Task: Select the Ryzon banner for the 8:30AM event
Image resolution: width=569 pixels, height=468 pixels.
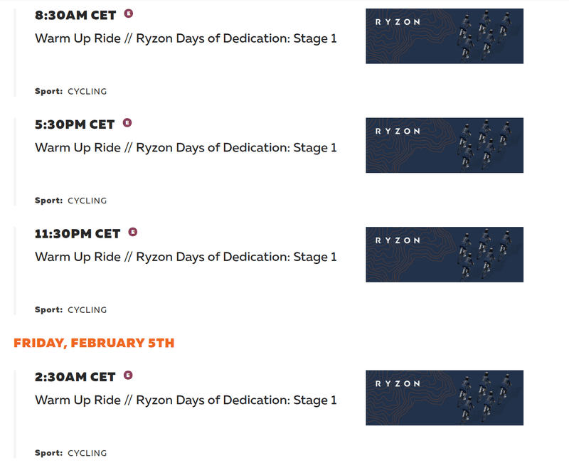Action: [x=445, y=36]
